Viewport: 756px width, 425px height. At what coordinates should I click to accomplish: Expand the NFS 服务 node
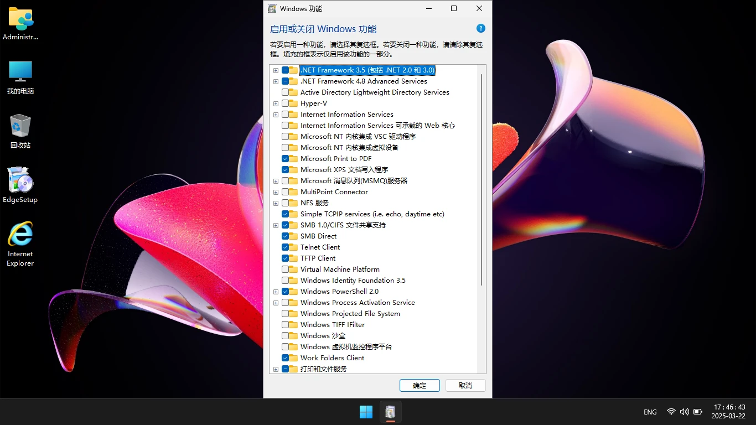pyautogui.click(x=276, y=203)
